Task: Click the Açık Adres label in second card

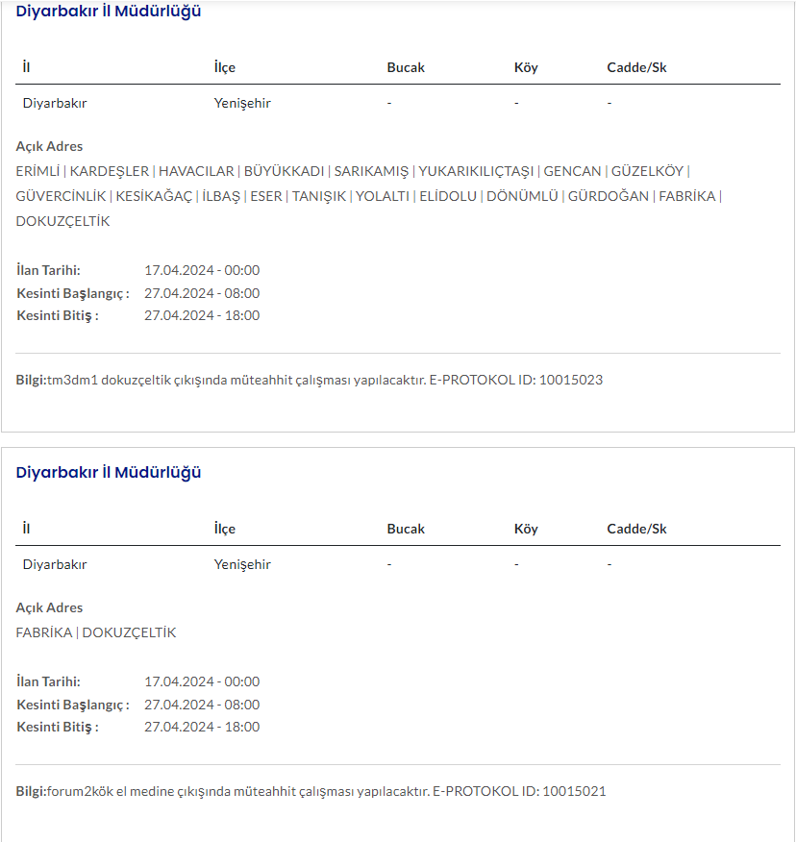Action: (49, 607)
